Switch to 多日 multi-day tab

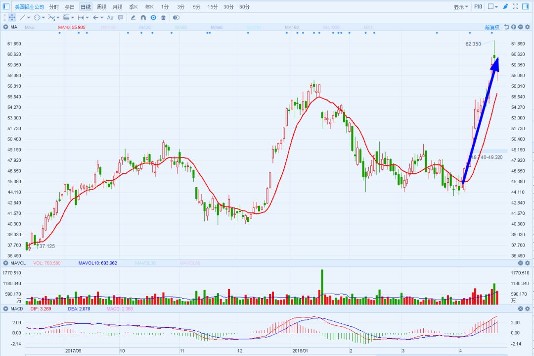pos(70,7)
